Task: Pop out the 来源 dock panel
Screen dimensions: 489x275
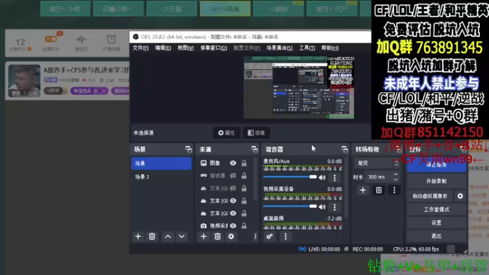Action: click(254, 149)
